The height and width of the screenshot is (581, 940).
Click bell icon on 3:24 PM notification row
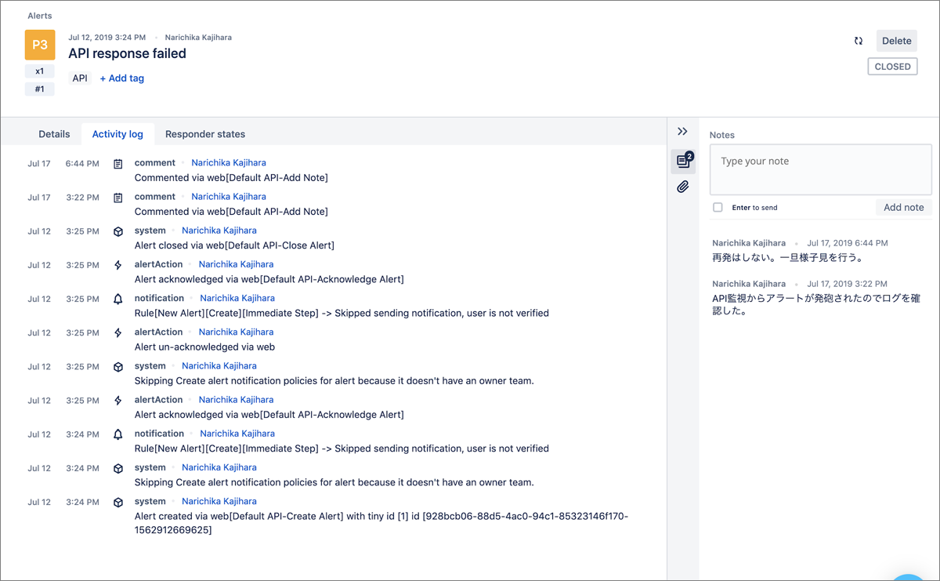[118, 434]
